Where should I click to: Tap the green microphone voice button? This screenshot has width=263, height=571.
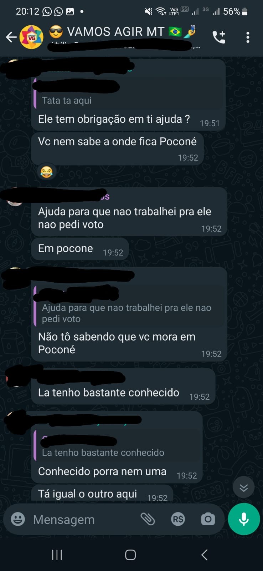(244, 519)
